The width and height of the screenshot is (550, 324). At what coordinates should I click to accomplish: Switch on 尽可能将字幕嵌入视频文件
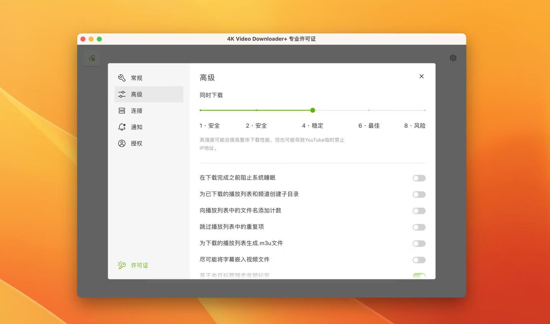point(419,260)
